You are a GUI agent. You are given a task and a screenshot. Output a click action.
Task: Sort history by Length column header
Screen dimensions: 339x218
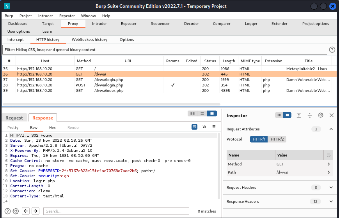coord(229,61)
